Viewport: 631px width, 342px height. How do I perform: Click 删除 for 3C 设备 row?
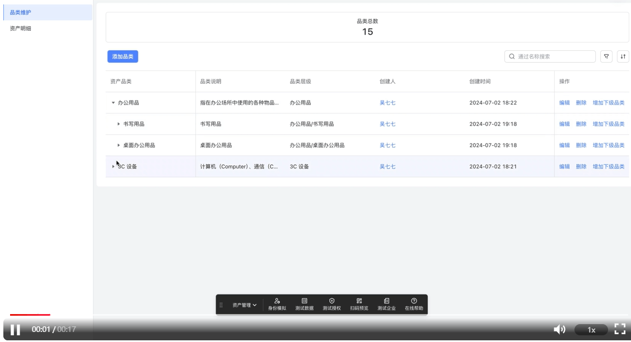pyautogui.click(x=581, y=167)
